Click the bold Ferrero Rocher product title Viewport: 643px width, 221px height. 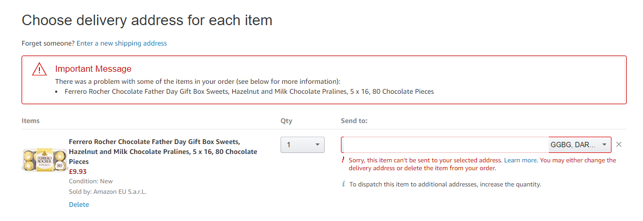coord(163,152)
